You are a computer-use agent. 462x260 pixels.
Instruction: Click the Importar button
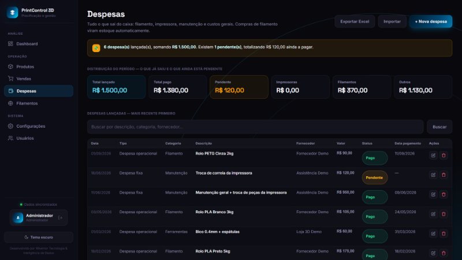point(392,21)
